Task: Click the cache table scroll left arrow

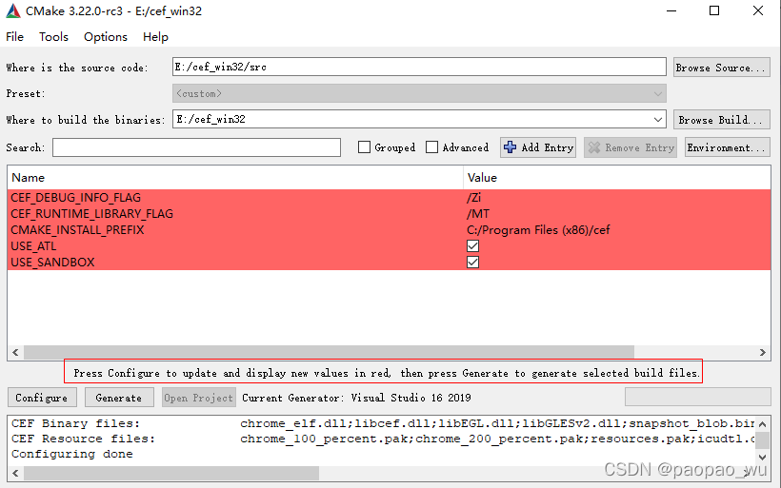Action: pos(15,352)
